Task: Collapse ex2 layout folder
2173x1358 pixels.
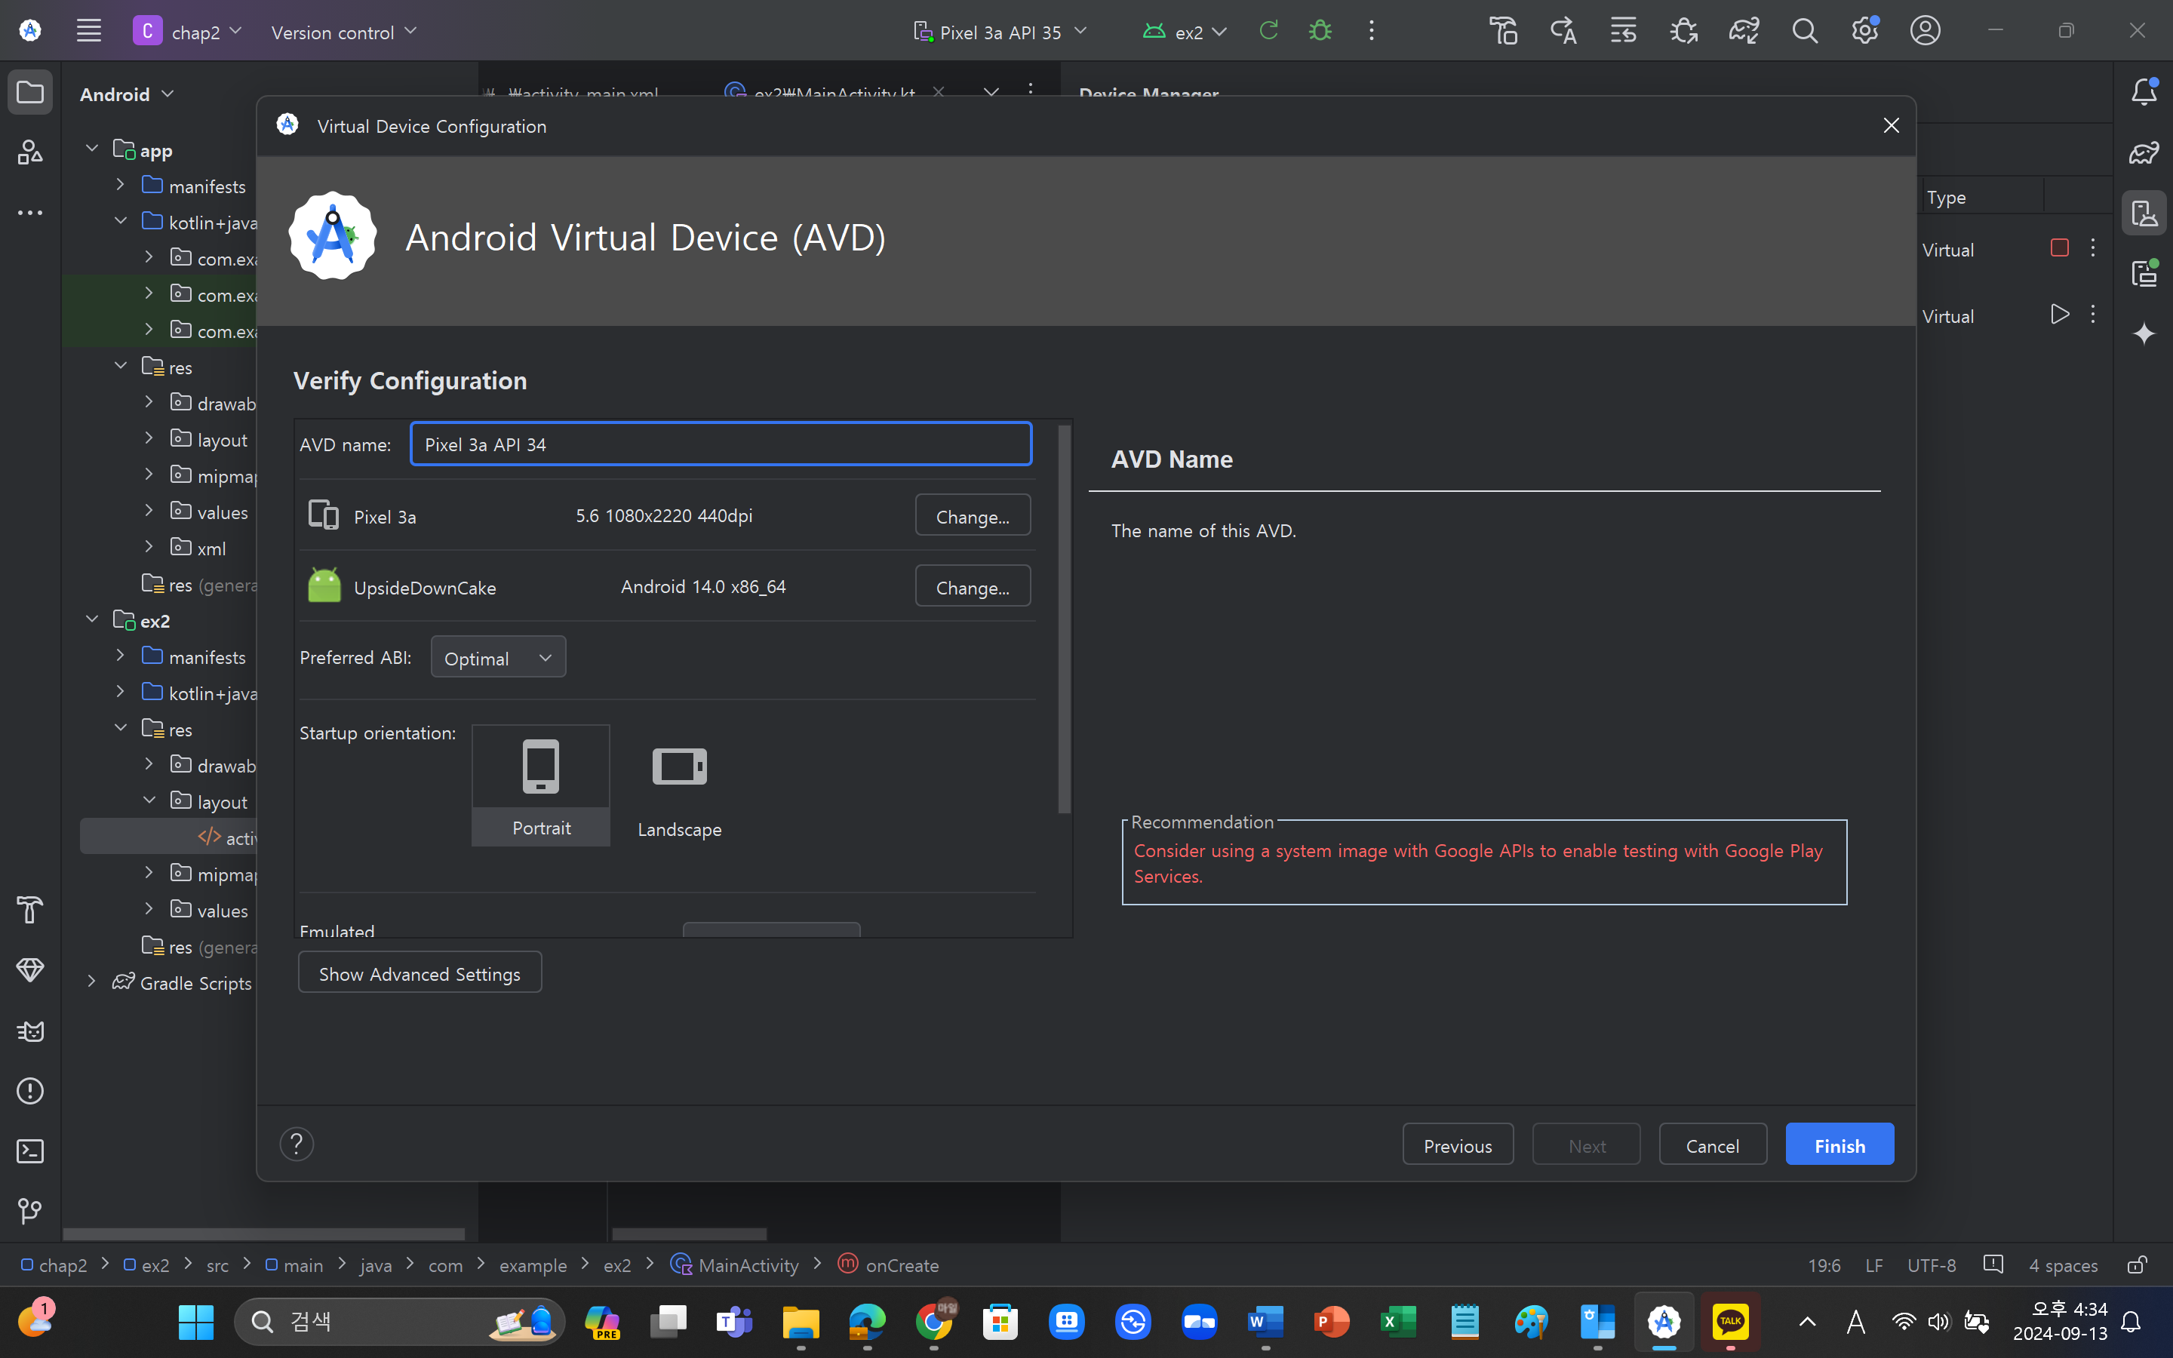Action: click(x=149, y=800)
